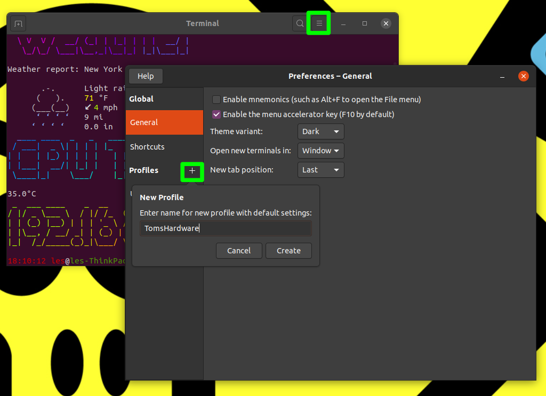The image size is (546, 396).
Task: Click the Profiles sidebar label
Action: pos(143,170)
